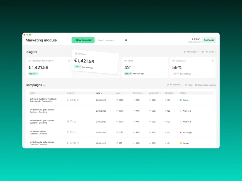This screenshot has width=242, height=181.
Task: Sort campaigns by Revenue column
Action: [x=170, y=93]
